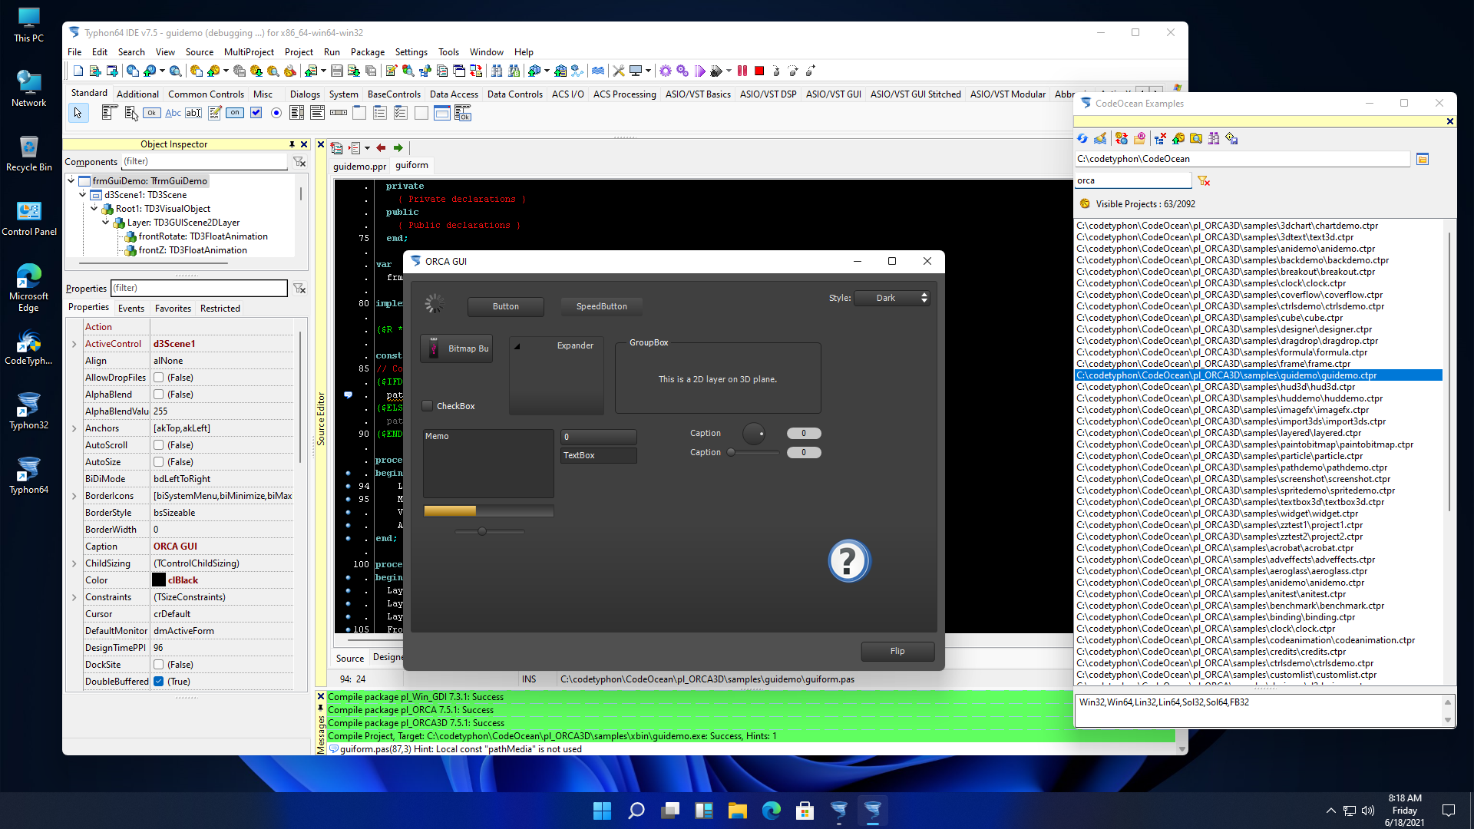Expand the BorderIcons property

[74, 496]
